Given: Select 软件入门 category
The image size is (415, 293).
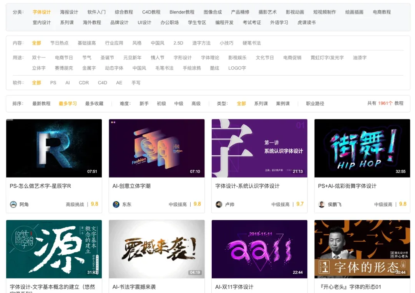Looking at the screenshot, I should (96, 12).
